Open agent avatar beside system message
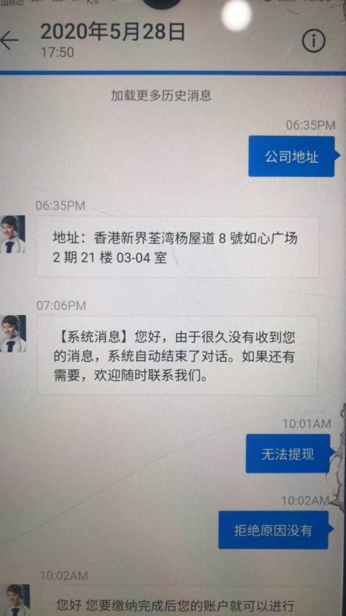346x616 pixels. point(13,334)
